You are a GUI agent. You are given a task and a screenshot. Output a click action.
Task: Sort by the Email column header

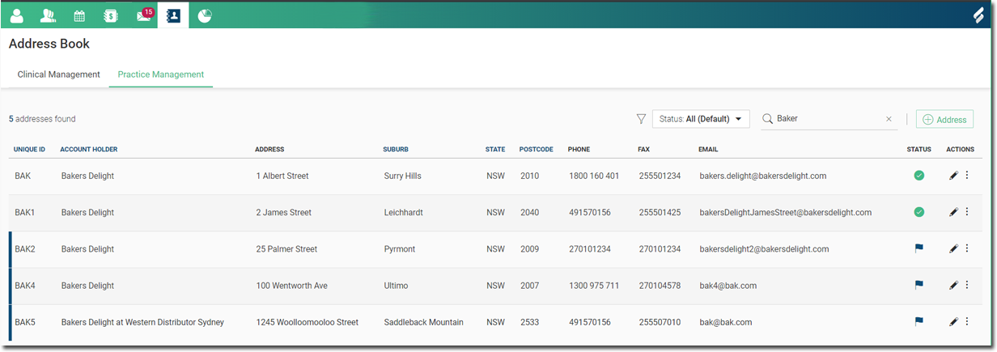708,150
